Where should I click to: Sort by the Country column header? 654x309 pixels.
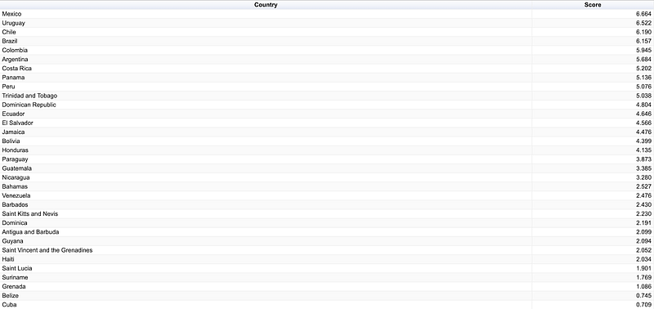click(x=266, y=5)
